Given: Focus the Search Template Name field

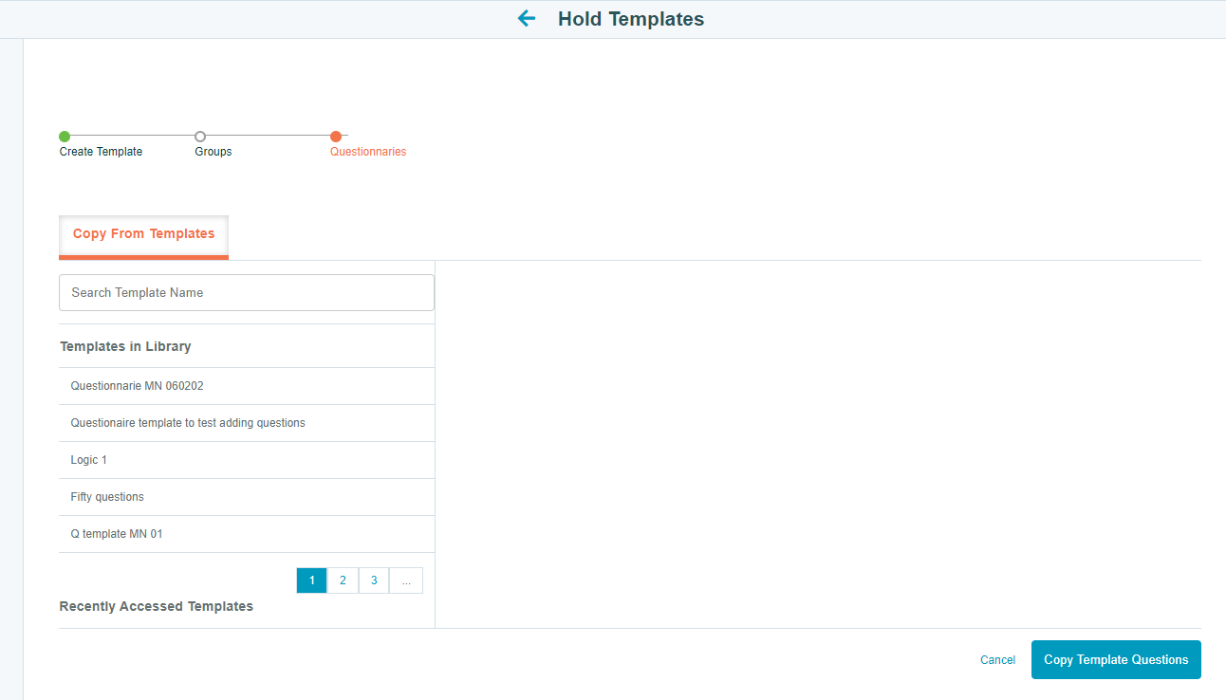Looking at the screenshot, I should 247,293.
